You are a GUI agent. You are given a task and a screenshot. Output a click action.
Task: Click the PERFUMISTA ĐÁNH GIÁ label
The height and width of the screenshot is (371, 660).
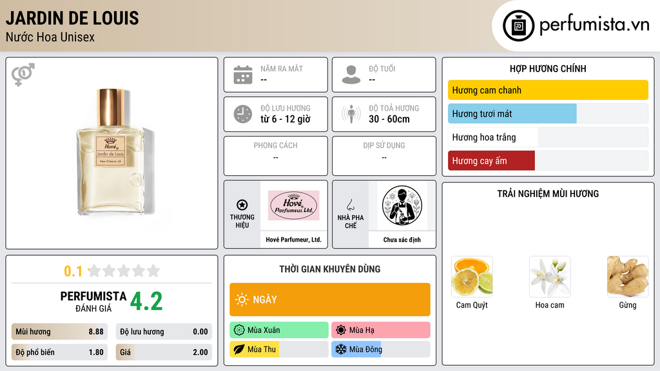click(93, 301)
